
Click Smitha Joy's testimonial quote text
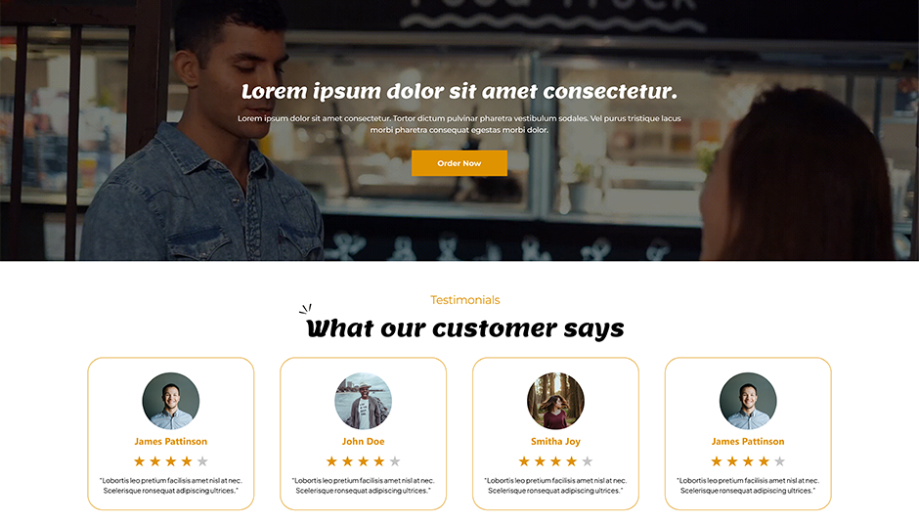click(x=555, y=485)
